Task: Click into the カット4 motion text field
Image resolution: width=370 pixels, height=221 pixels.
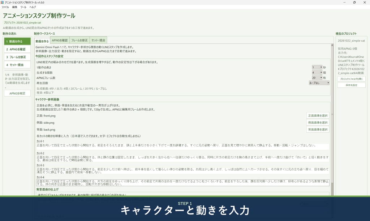Action: pyautogui.click(x=182, y=183)
